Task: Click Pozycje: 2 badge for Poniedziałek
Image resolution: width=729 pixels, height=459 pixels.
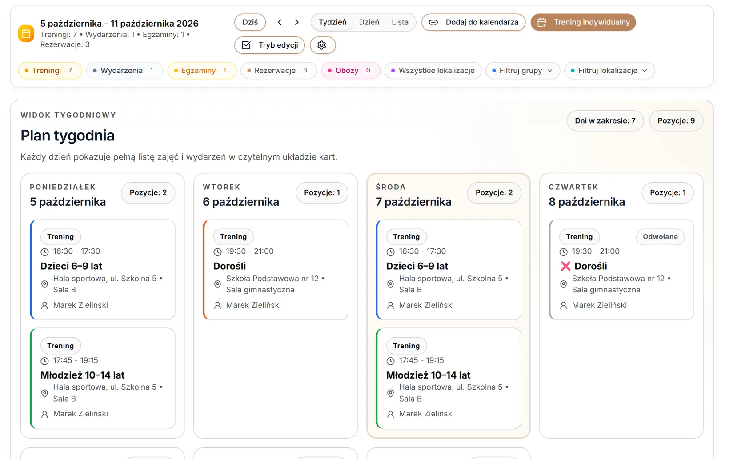Action: coord(148,193)
